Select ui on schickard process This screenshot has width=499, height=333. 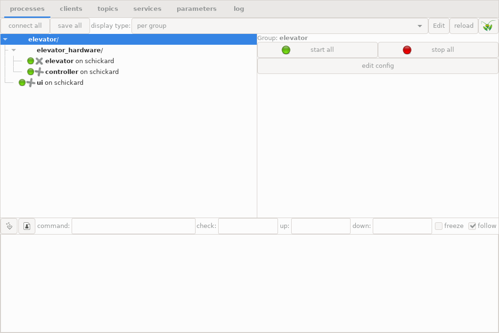tap(129, 83)
